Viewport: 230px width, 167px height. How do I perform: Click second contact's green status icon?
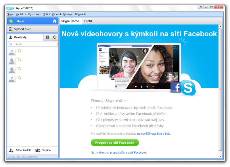pos(19,60)
